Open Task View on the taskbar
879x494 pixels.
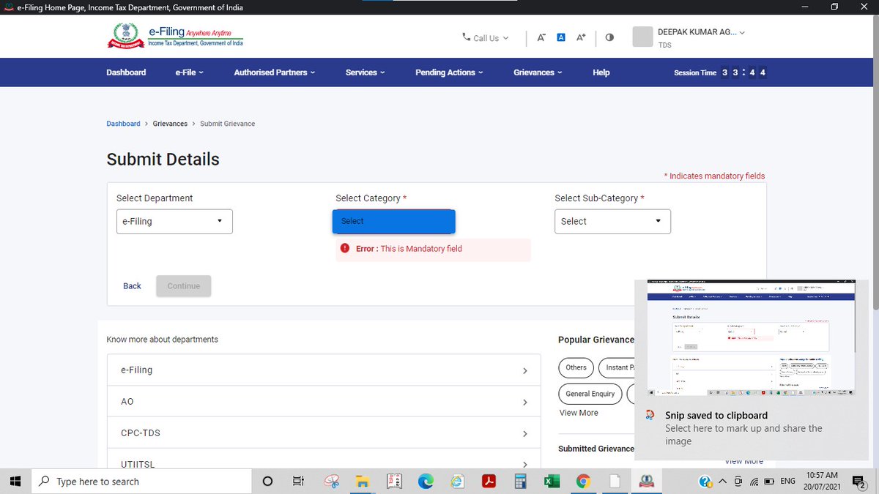click(298, 481)
